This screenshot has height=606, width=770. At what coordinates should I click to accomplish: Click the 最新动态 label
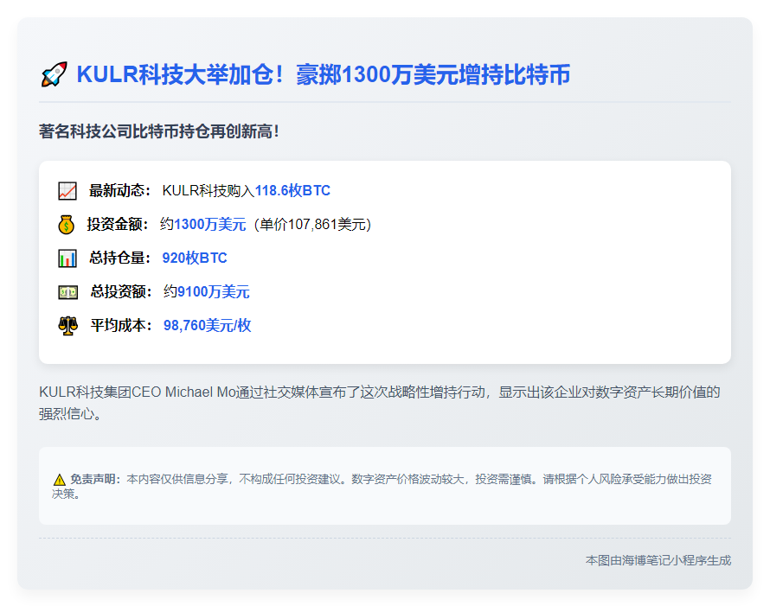point(119,190)
